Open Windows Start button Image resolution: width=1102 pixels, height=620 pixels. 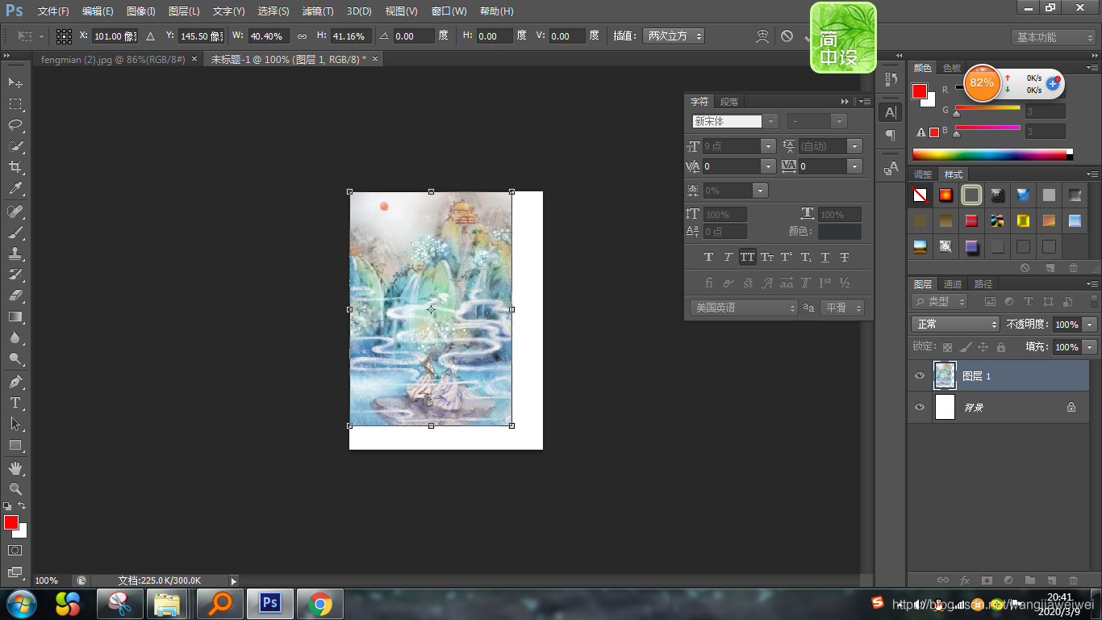point(21,603)
